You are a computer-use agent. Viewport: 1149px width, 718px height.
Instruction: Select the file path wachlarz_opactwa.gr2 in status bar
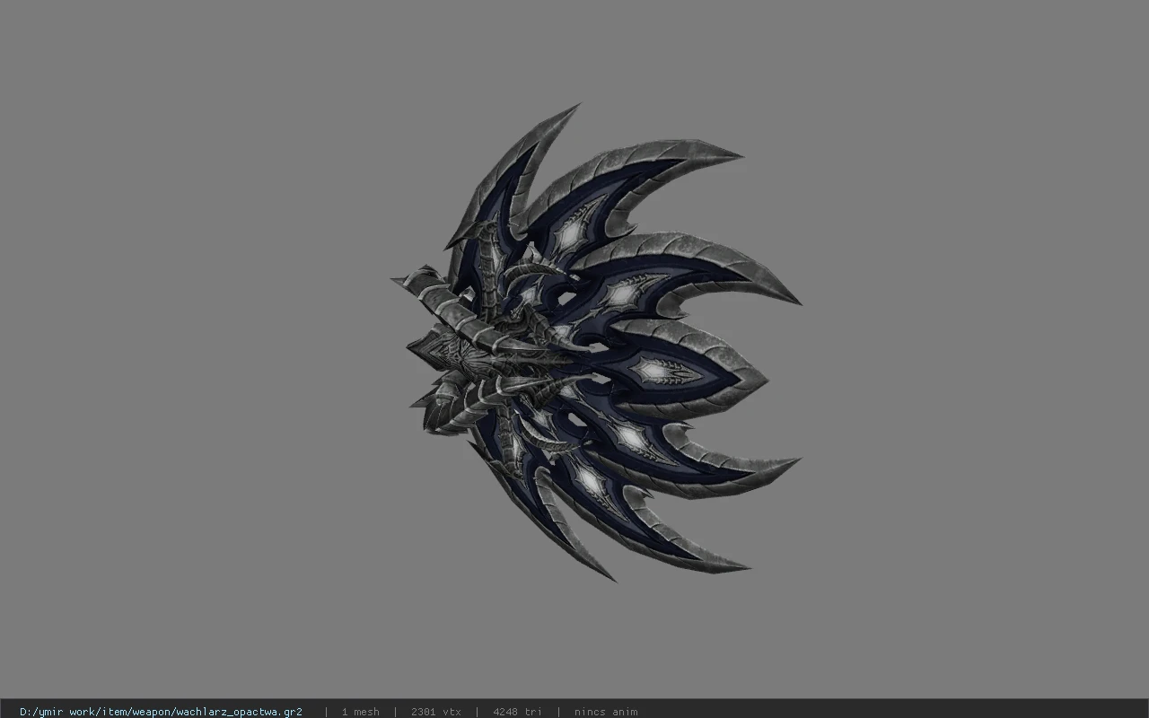(161, 712)
